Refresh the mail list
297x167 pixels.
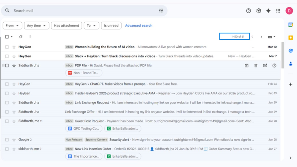21,37
